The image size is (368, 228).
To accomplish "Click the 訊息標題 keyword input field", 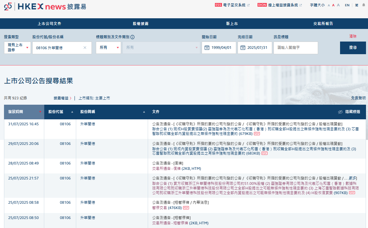I will pos(296,48).
